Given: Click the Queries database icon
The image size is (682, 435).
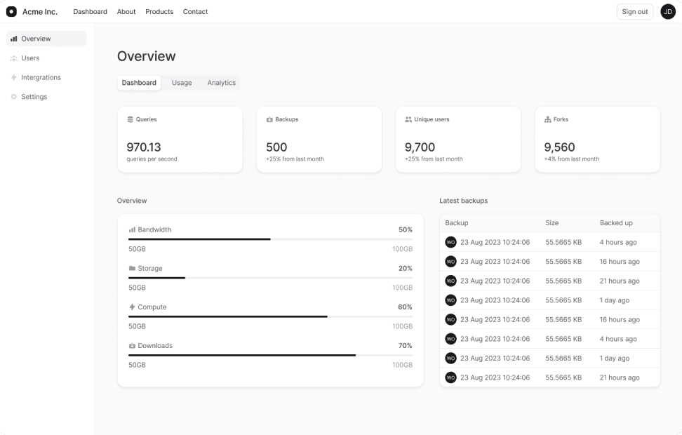Looking at the screenshot, I should click(x=130, y=119).
